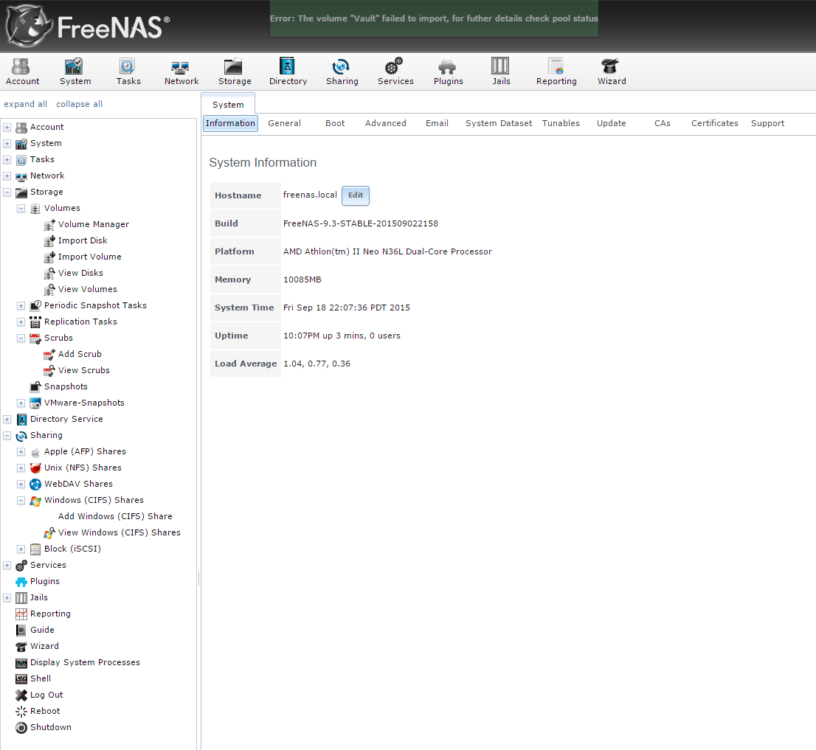Open Block (iSCSI) in sidebar
The image size is (816, 750).
click(72, 549)
